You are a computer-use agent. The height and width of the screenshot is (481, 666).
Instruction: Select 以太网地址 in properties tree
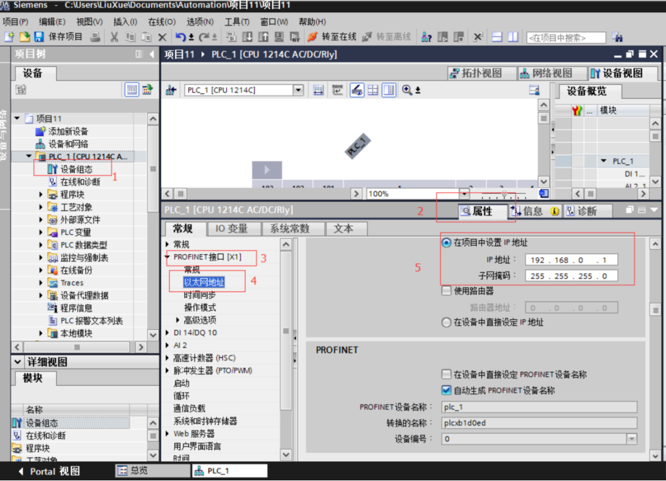[204, 282]
